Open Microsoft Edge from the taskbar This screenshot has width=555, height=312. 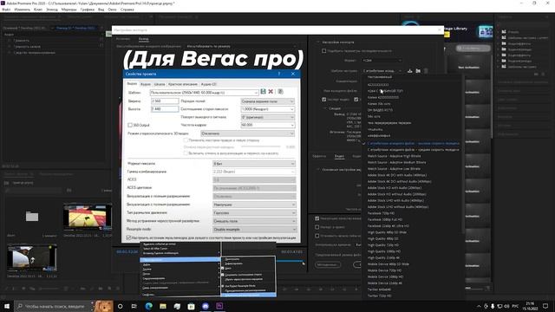coord(148,306)
